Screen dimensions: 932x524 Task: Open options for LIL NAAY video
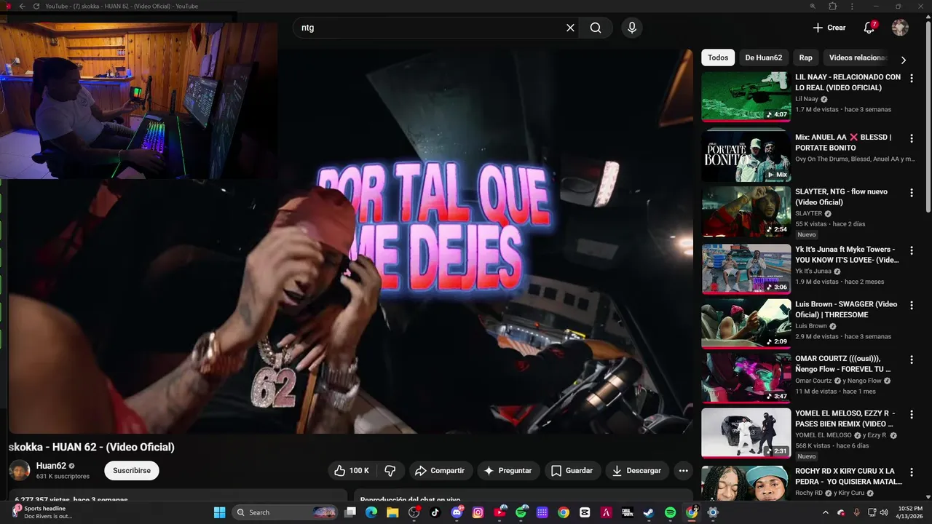(912, 78)
